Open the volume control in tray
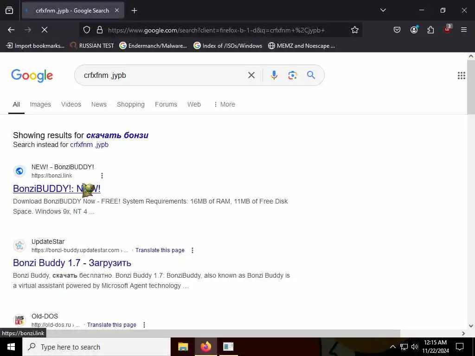 click(414, 347)
